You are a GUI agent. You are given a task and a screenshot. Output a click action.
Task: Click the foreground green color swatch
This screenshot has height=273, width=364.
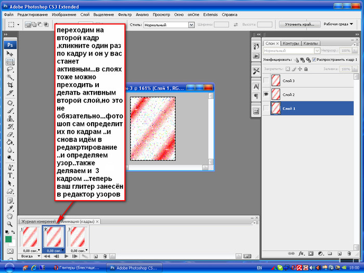tap(9, 239)
